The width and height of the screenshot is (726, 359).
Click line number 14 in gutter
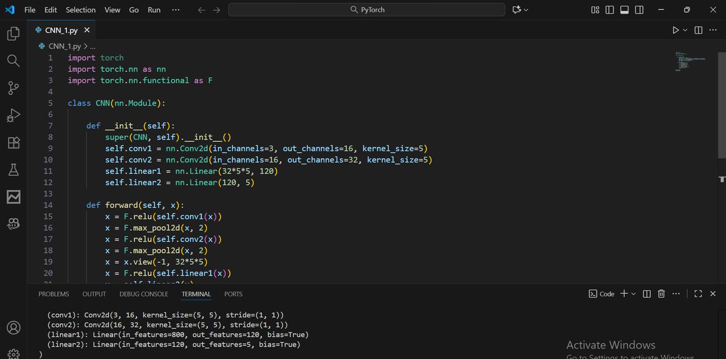48,205
